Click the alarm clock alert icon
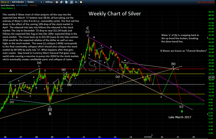216x139 pixels. coord(57,2)
